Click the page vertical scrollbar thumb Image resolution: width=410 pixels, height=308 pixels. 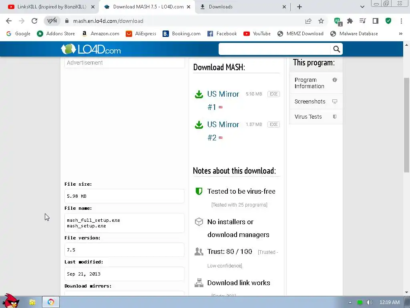(x=406, y=125)
